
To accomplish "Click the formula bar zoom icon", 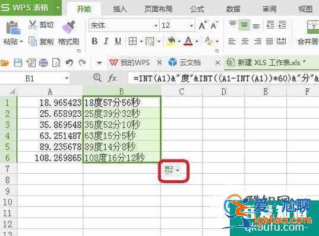I will point(97,78).
